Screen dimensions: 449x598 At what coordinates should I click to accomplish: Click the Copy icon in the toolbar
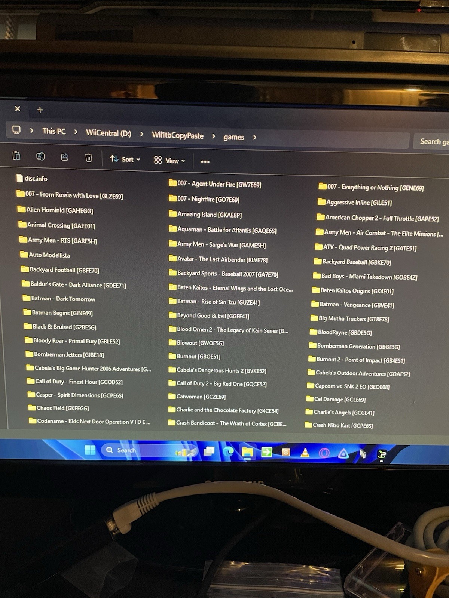click(16, 155)
